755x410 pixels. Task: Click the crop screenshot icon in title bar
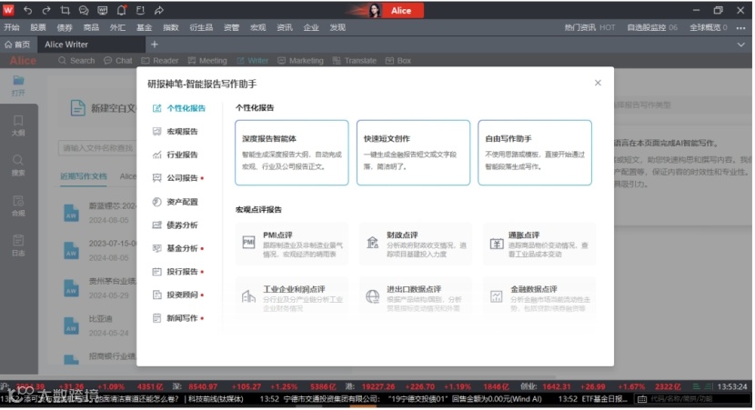coord(65,10)
